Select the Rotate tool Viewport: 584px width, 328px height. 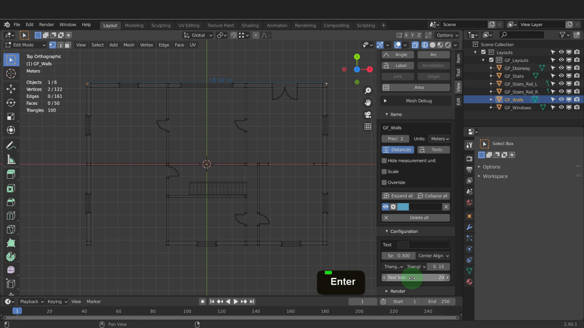tap(11, 102)
